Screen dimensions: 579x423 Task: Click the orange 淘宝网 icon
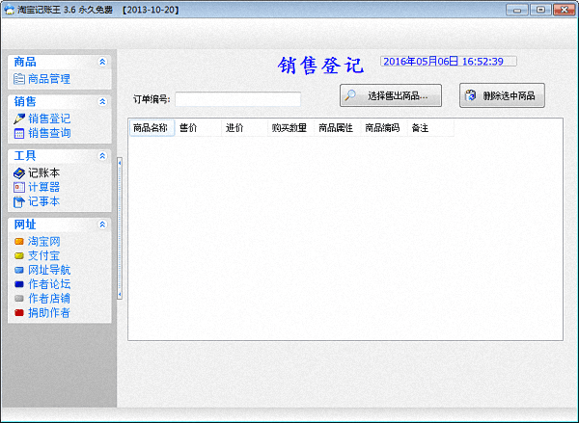coord(19,241)
